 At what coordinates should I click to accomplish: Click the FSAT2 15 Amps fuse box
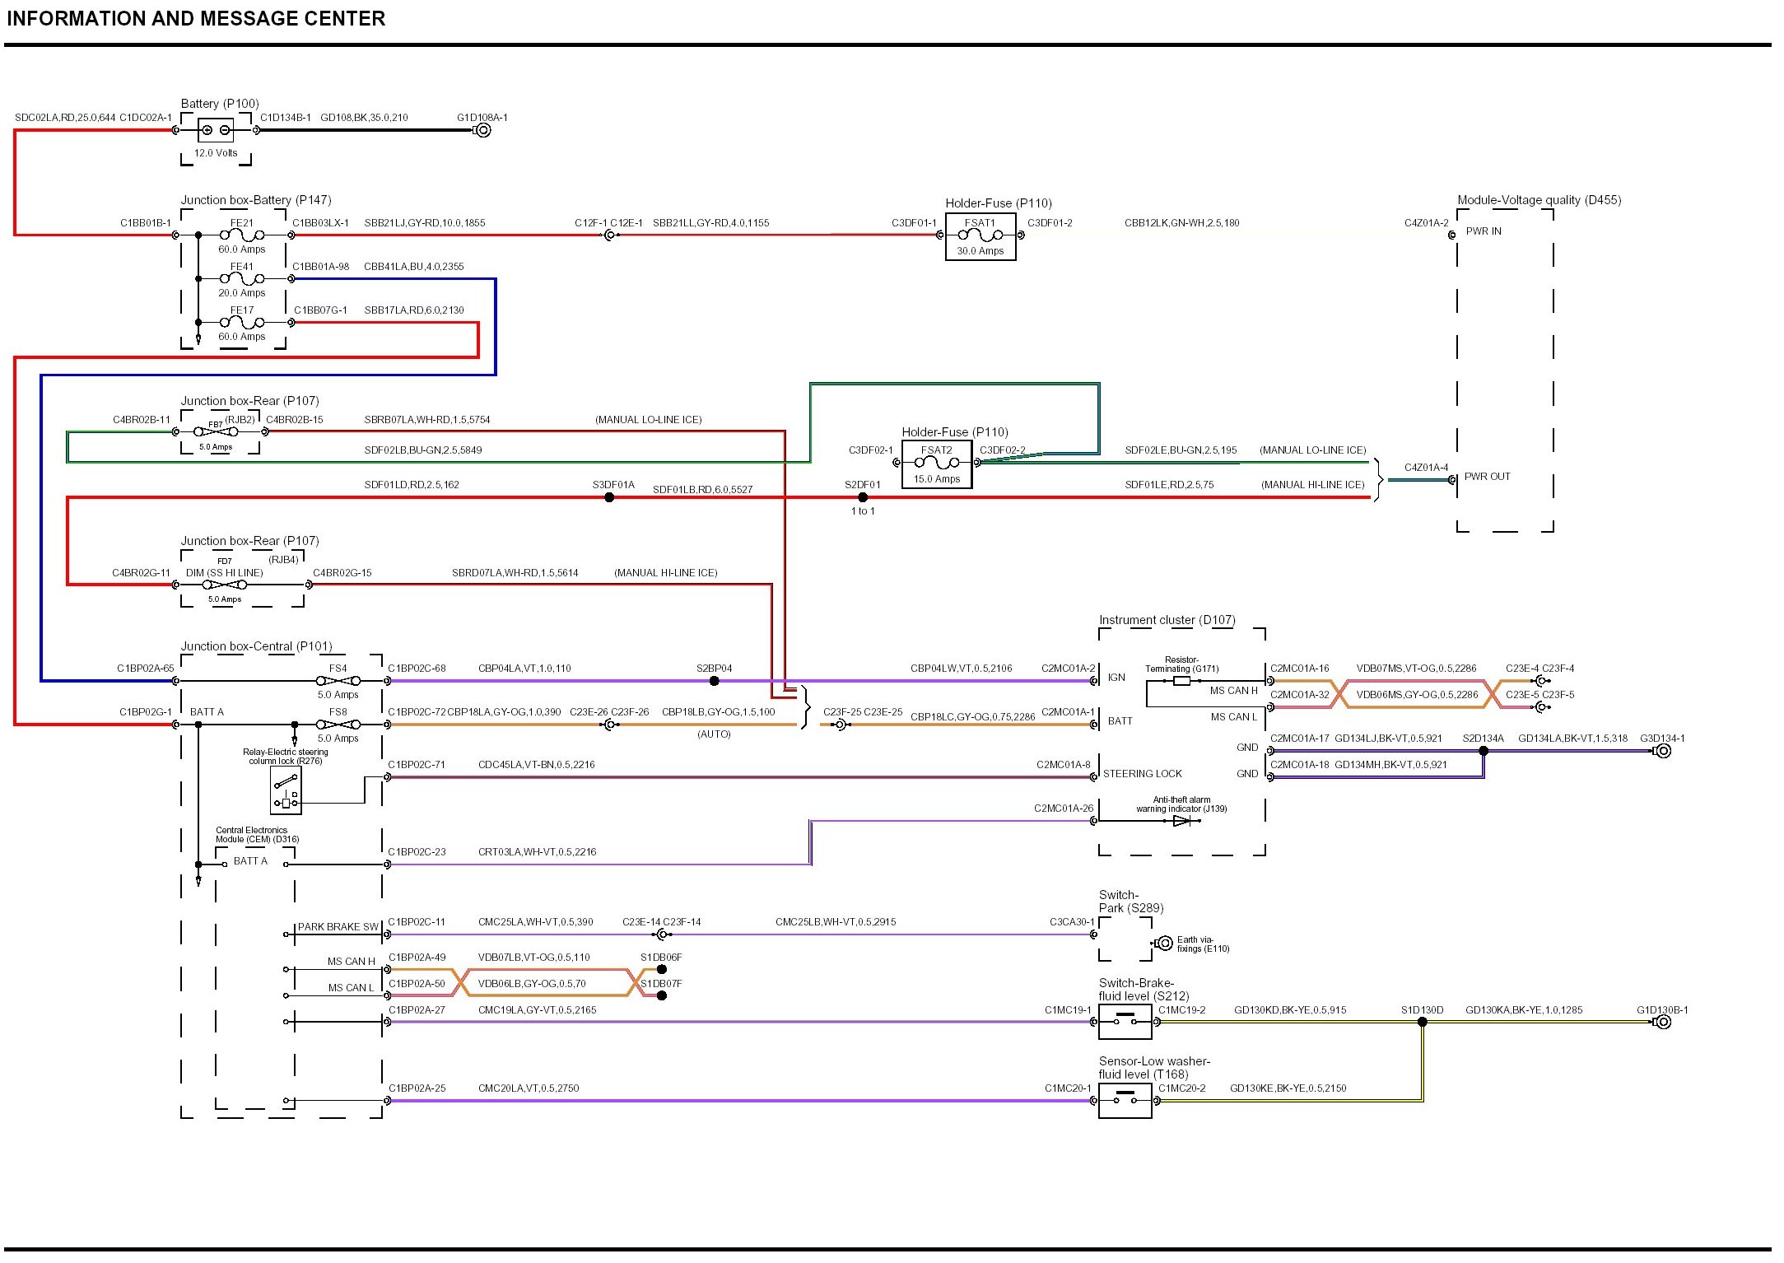[x=936, y=464]
